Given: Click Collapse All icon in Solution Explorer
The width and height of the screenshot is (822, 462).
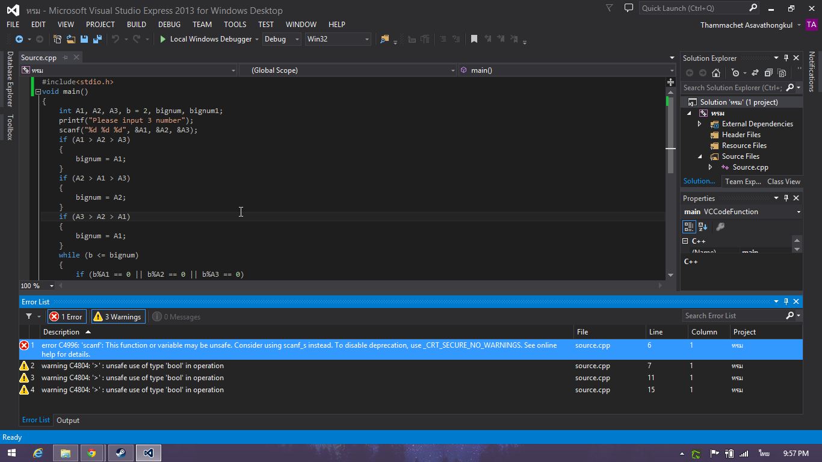Looking at the screenshot, I should 768,73.
